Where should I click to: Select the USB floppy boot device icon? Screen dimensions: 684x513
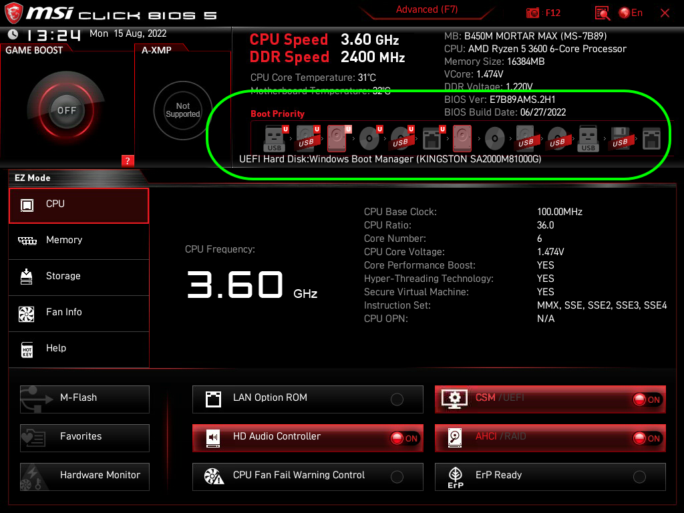point(621,139)
